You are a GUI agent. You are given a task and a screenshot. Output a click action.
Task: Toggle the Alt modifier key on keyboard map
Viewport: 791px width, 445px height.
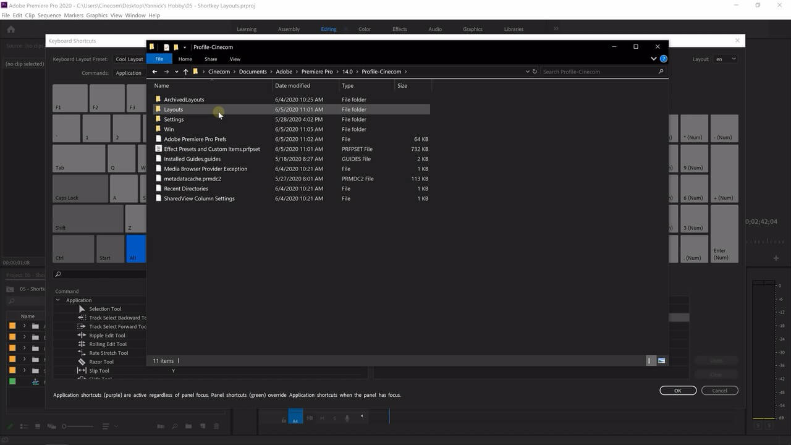click(137, 249)
